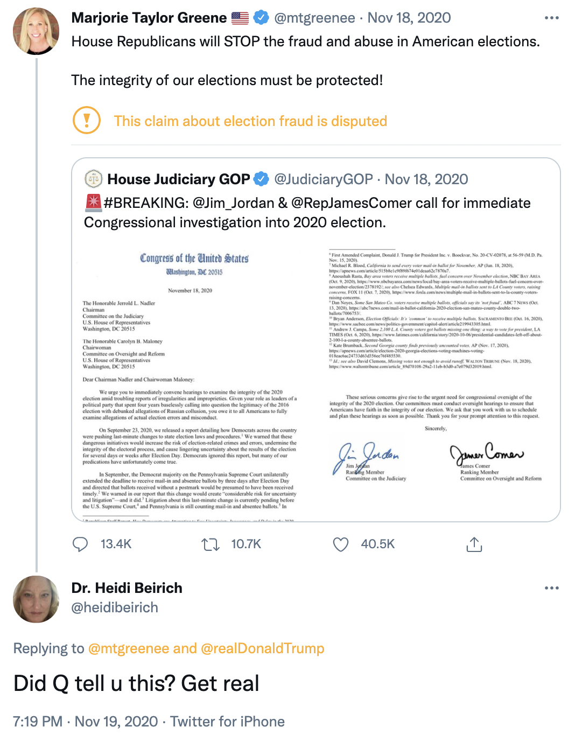Click the Dr. Heidi Beirich display name
This screenshot has height=741, width=575.
[127, 588]
